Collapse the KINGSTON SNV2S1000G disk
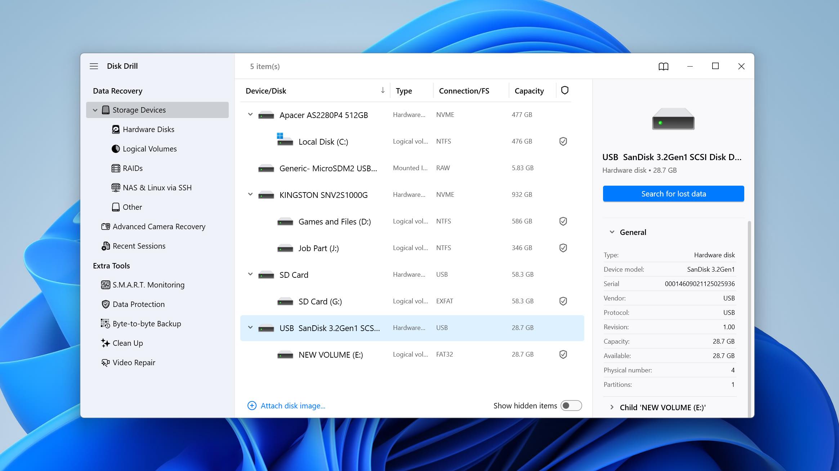Image resolution: width=839 pixels, height=471 pixels. (250, 195)
